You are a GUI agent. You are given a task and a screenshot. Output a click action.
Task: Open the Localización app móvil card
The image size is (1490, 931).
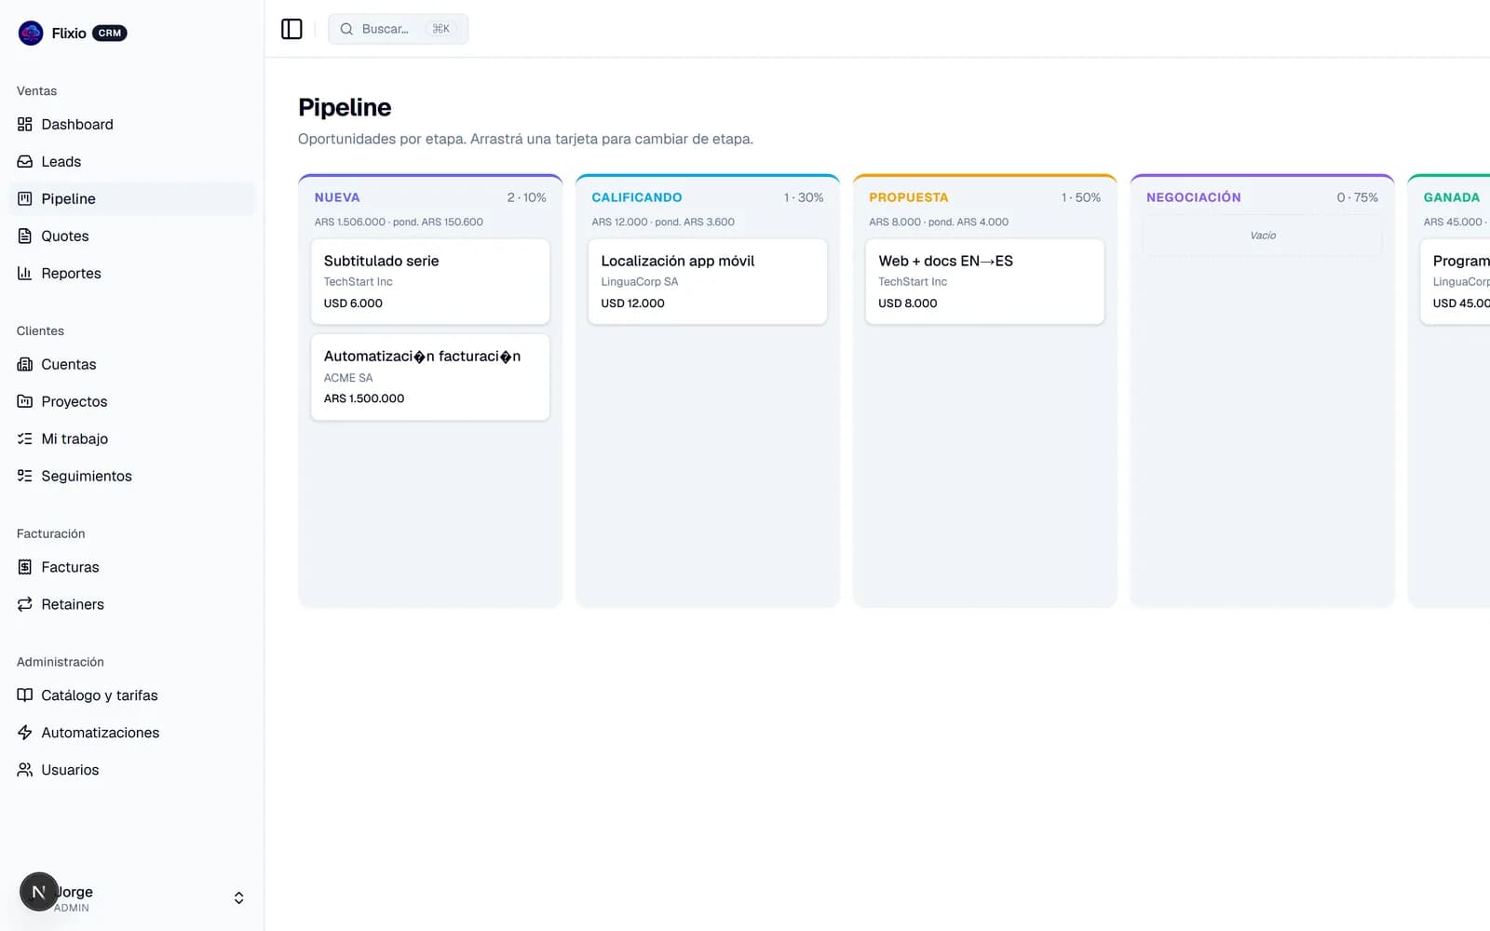point(708,281)
